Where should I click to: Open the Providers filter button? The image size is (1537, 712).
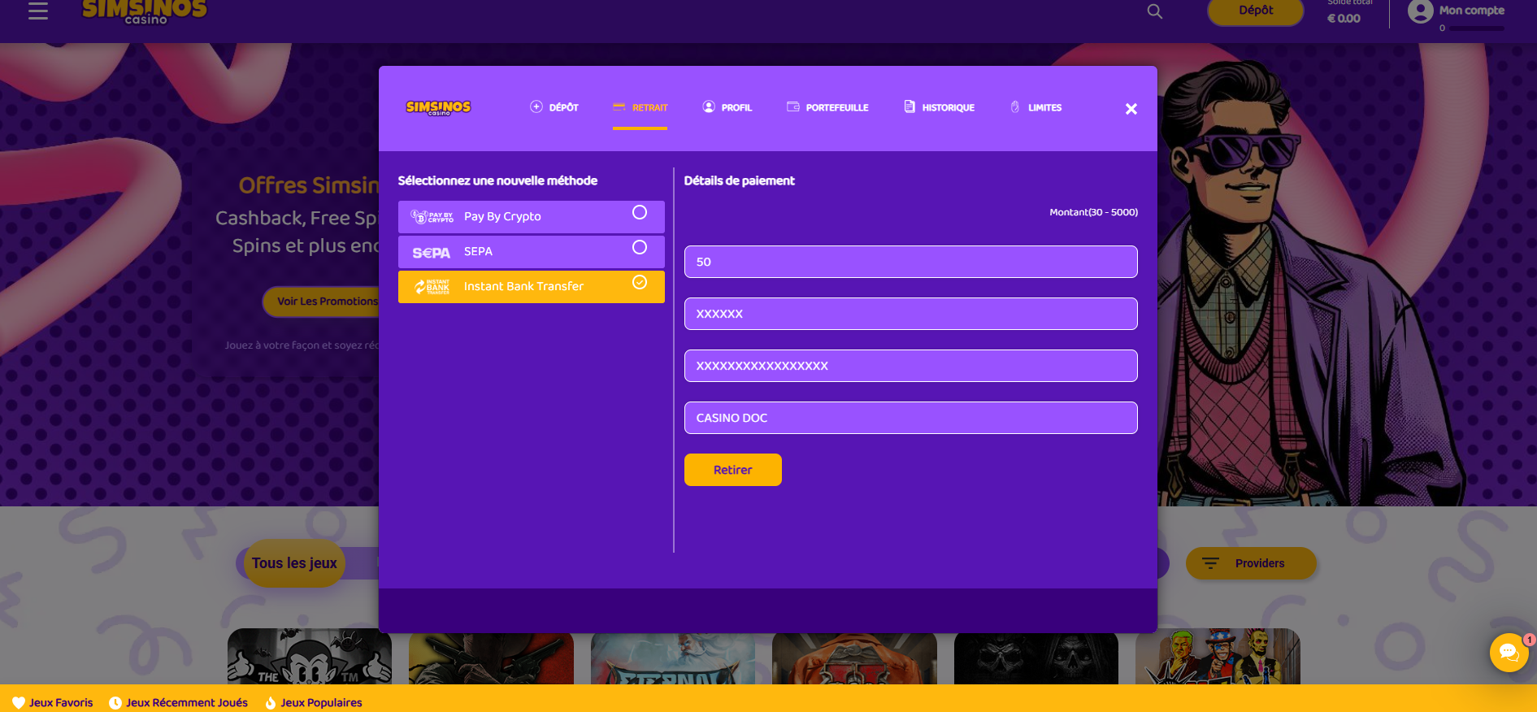[x=1251, y=563]
